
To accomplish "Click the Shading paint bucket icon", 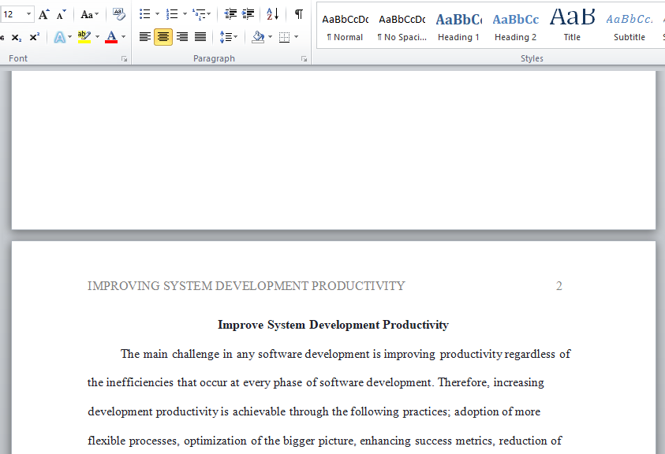I will [258, 37].
